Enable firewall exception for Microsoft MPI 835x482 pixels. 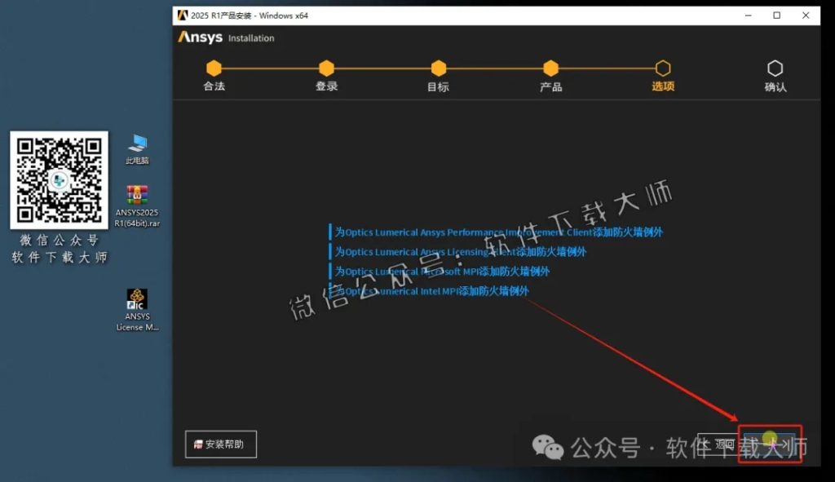point(329,272)
